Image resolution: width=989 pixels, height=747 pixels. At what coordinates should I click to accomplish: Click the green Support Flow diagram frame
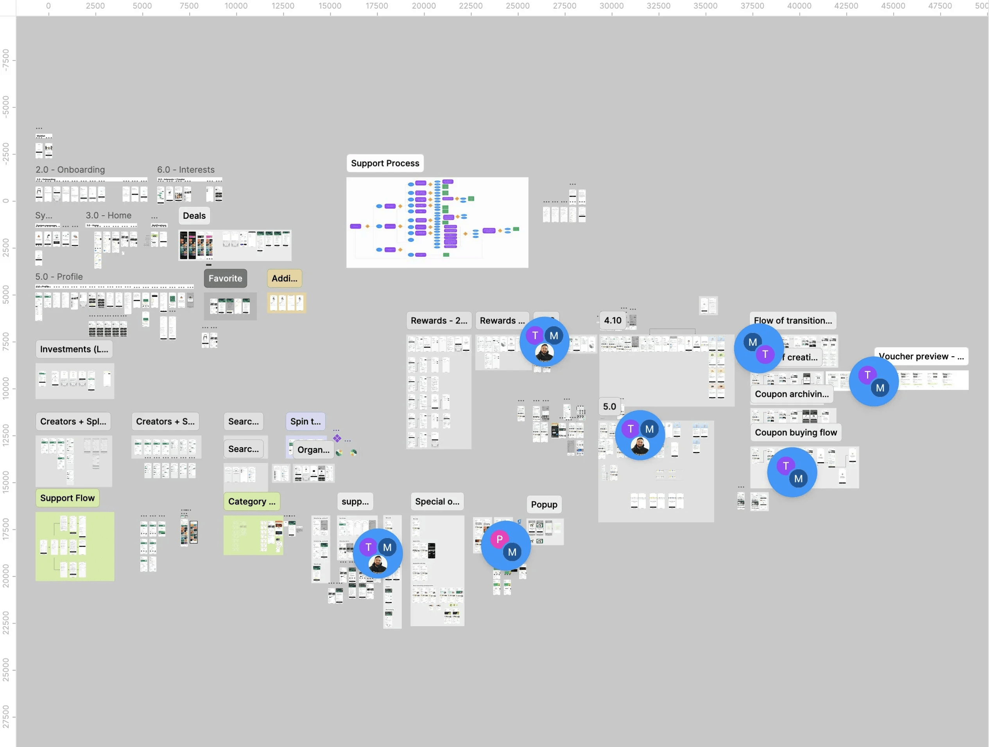(75, 547)
